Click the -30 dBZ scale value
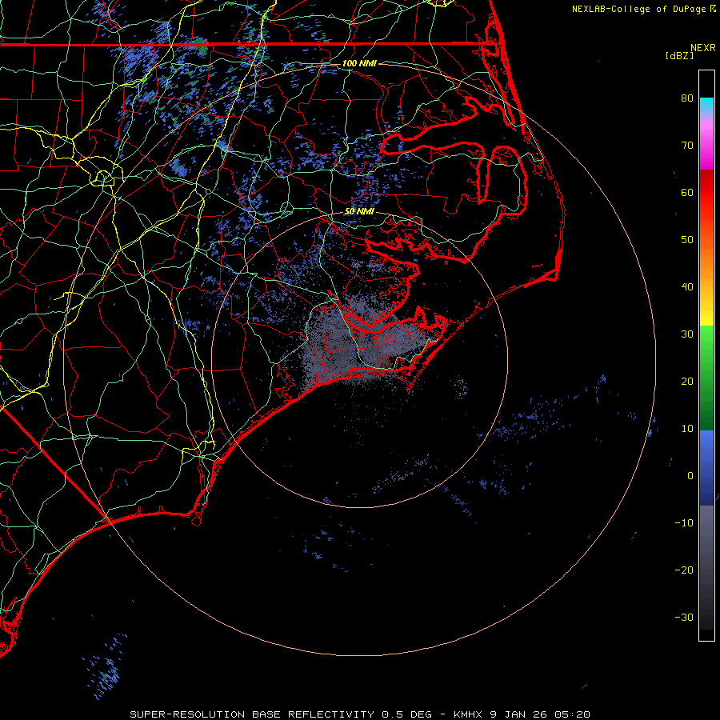The image size is (720, 720). (x=684, y=618)
